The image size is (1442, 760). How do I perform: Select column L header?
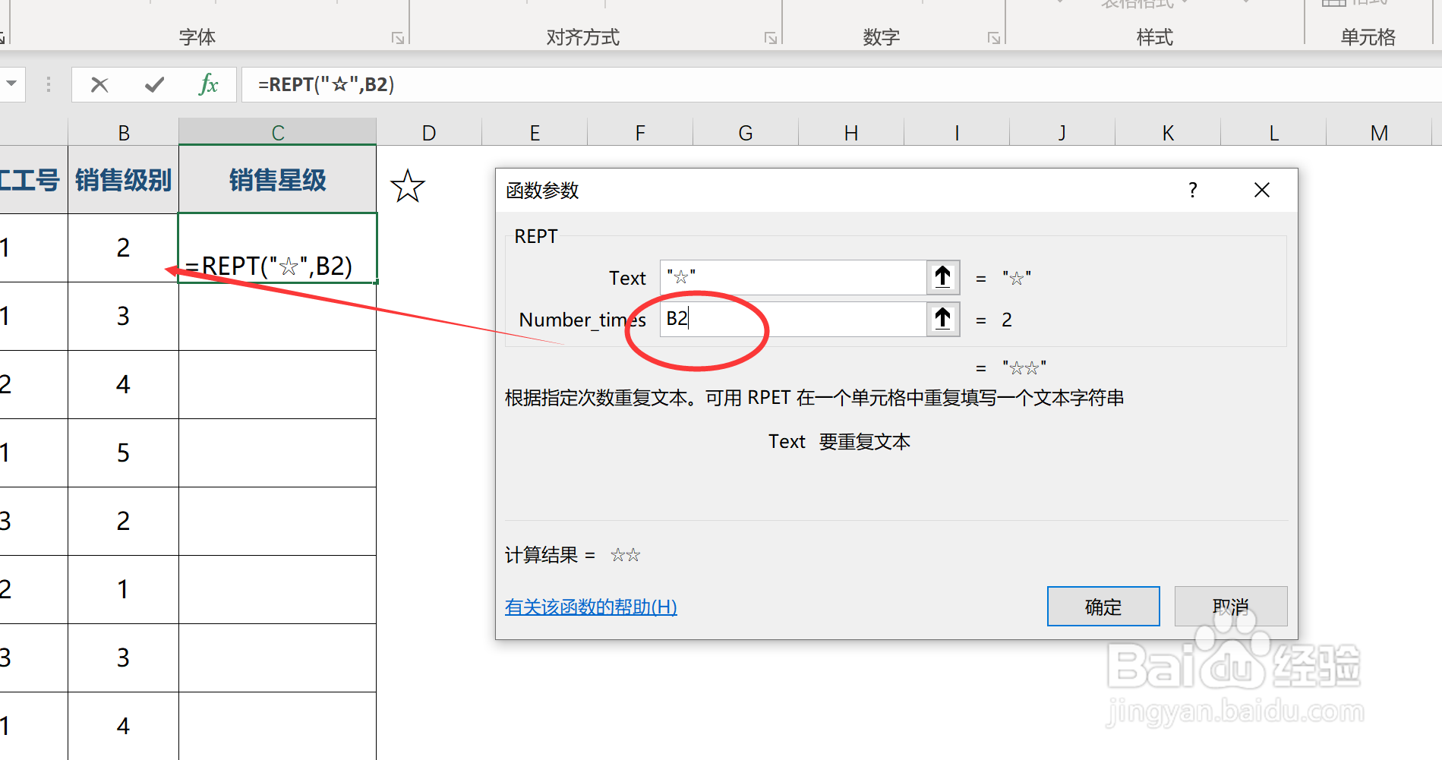coord(1273,133)
